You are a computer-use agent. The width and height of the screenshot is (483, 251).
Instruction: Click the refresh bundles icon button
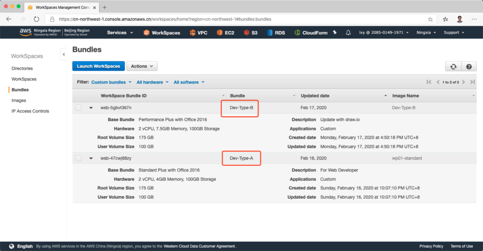coord(453,66)
